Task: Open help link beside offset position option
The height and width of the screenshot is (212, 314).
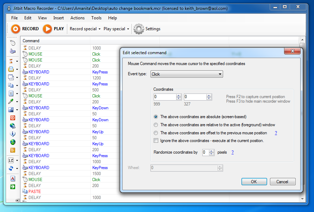Action: pyautogui.click(x=276, y=133)
